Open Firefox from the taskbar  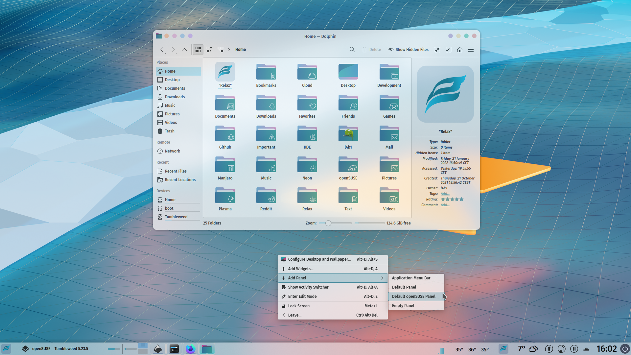point(190,349)
